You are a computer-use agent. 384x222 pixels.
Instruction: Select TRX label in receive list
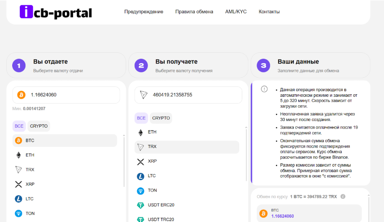point(152,146)
